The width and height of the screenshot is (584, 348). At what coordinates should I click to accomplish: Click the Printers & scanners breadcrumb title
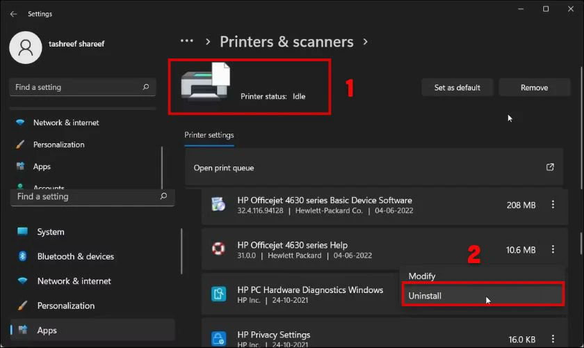coord(286,42)
